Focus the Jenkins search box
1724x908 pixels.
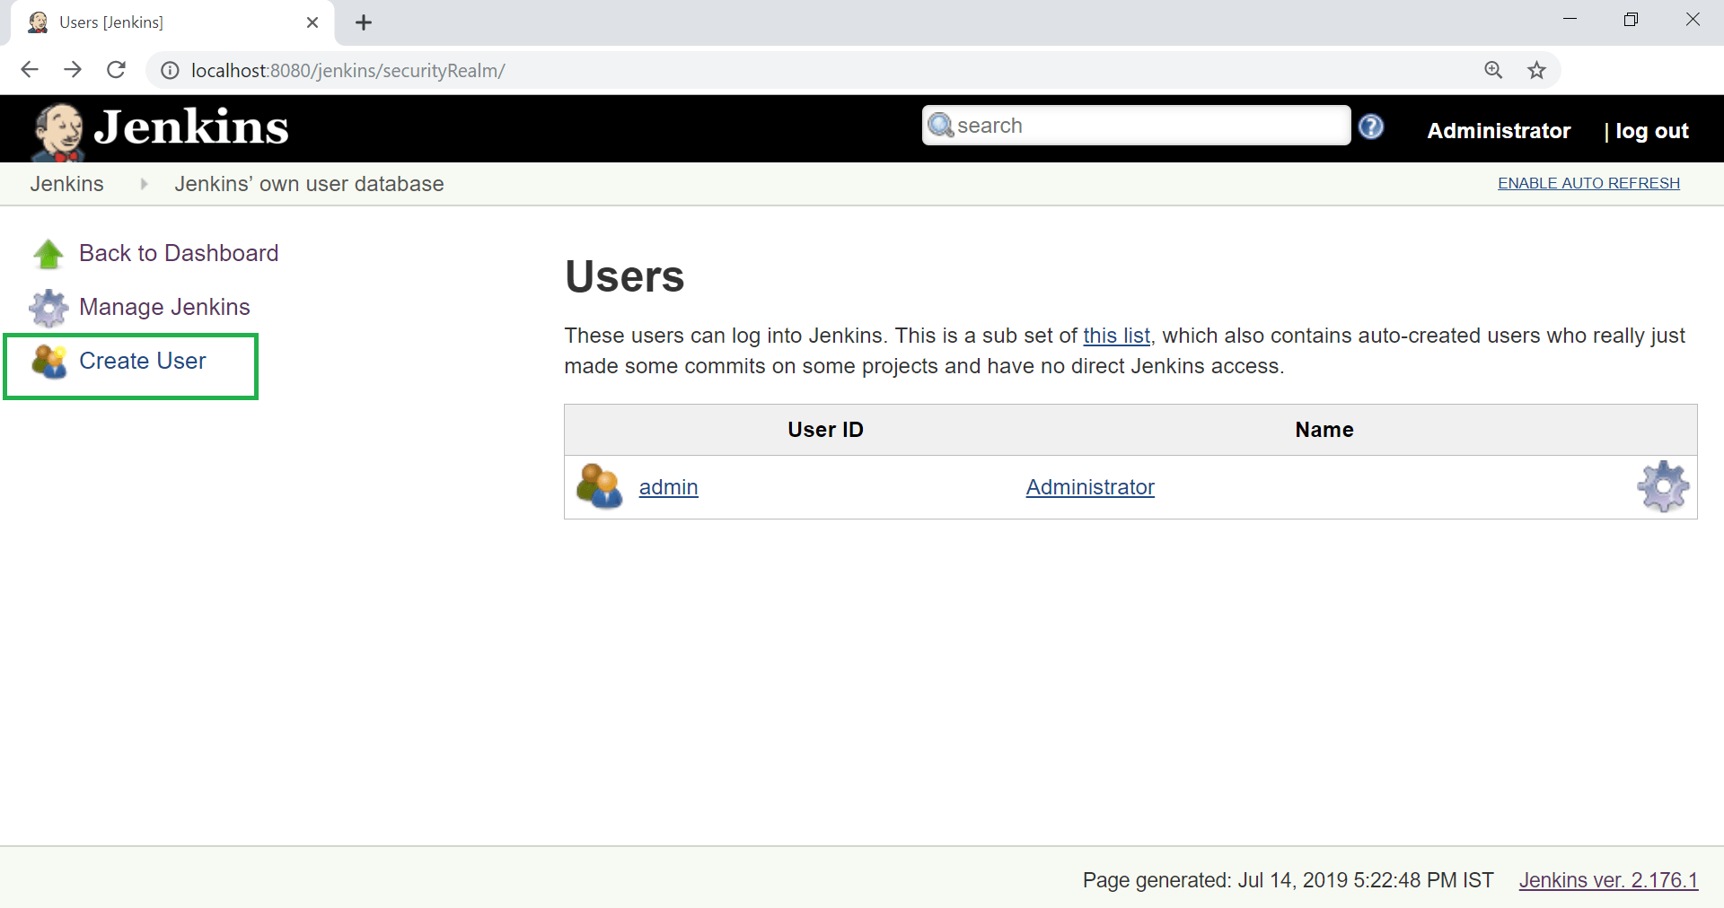pos(1137,126)
